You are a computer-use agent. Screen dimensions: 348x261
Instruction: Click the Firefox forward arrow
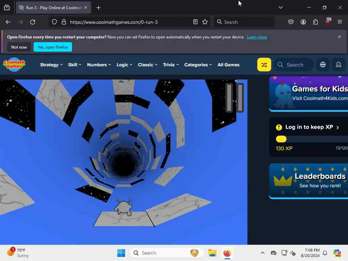tap(20, 22)
